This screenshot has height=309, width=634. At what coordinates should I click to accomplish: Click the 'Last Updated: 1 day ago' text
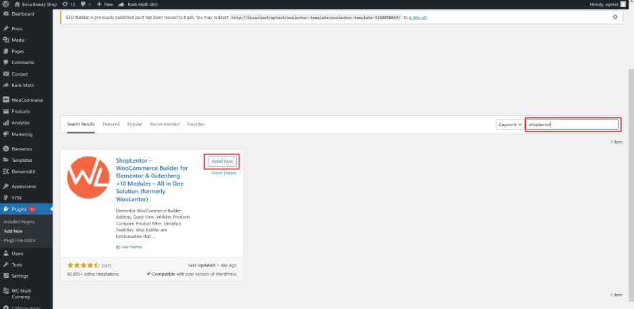[x=212, y=265]
